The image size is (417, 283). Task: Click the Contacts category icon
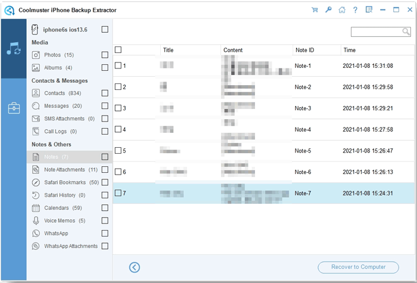click(36, 93)
